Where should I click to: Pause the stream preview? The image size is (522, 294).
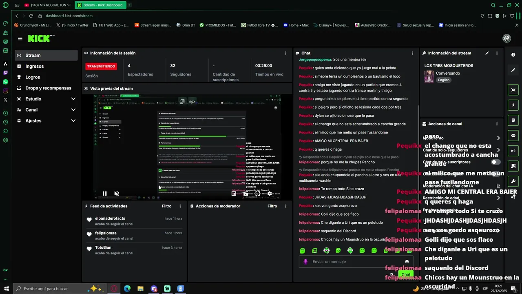(104, 194)
